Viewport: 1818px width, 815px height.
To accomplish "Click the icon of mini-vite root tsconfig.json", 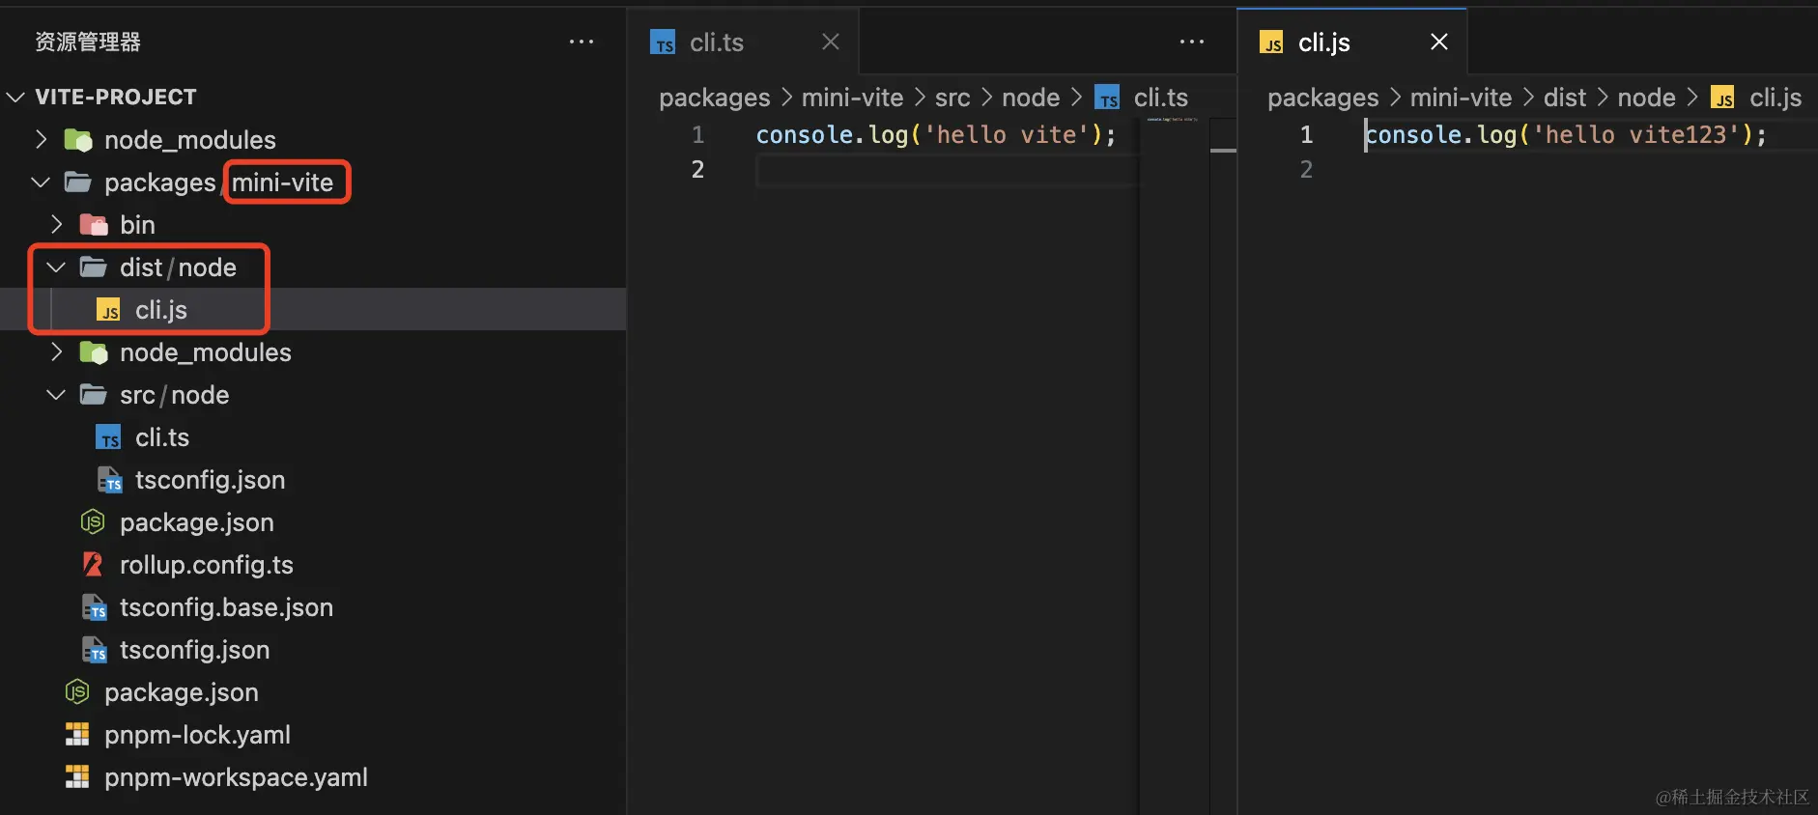I will [x=94, y=650].
